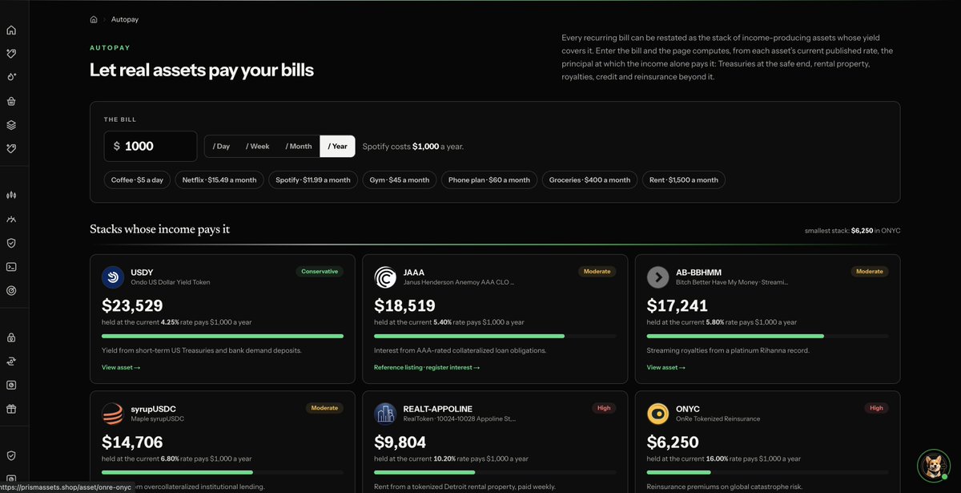Click the AB-BBHMM yield progress bar
Screen dimensions: 961x493
(767, 336)
